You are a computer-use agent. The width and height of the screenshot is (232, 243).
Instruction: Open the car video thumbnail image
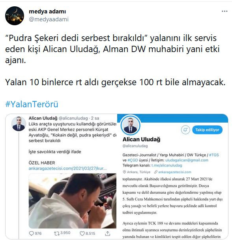click(x=73, y=201)
